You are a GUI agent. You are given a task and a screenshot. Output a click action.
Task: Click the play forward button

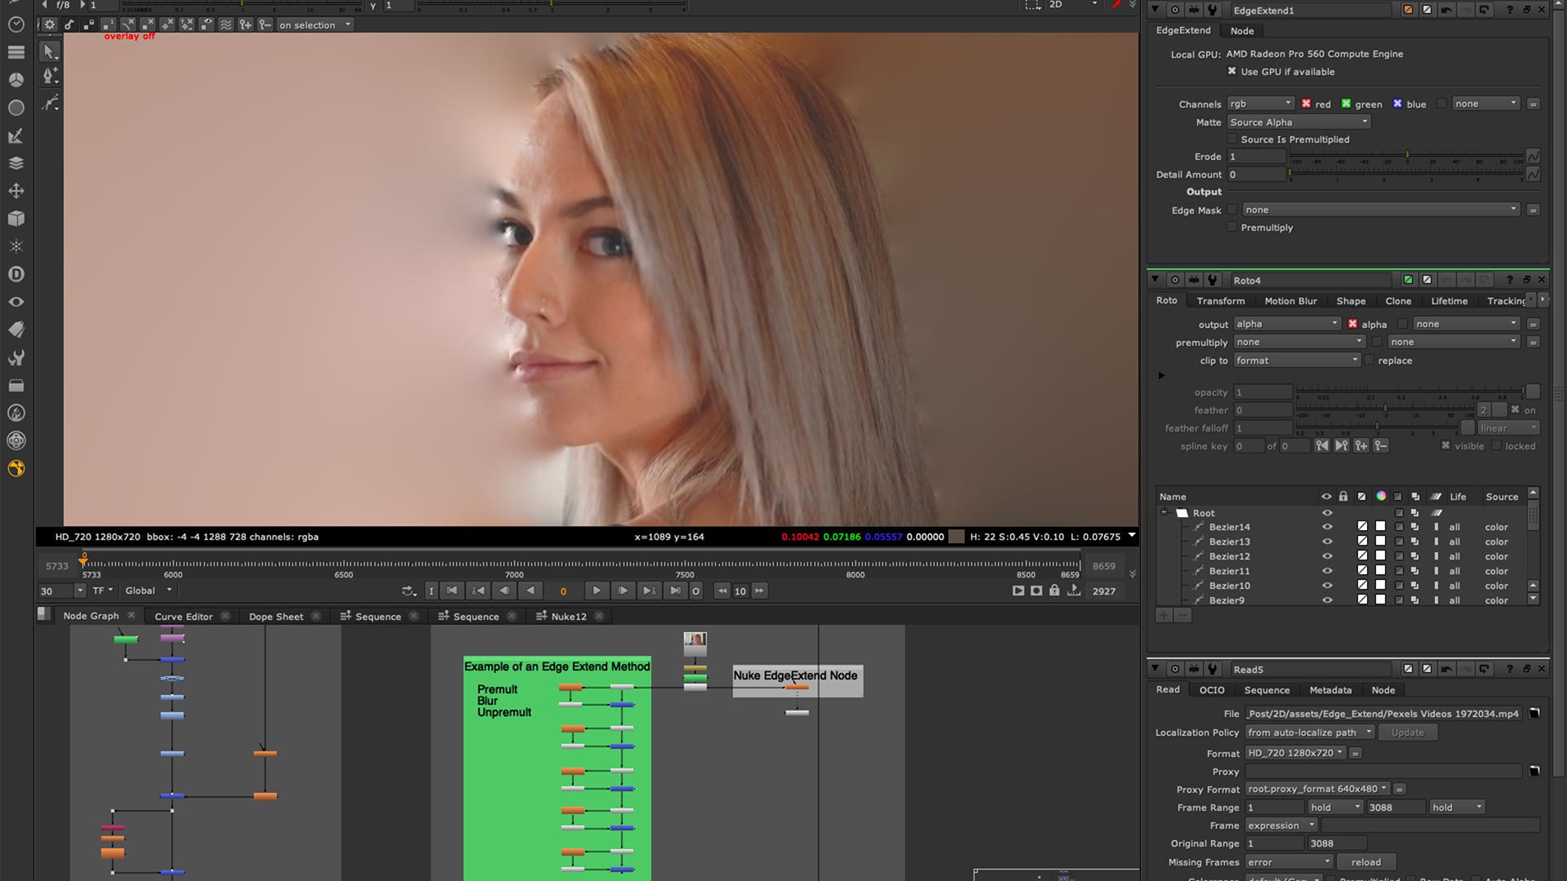pyautogui.click(x=597, y=591)
